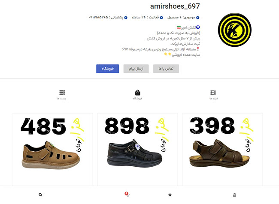This screenshot has width=279, height=204.
Task: Click the سایت عمده فروشی wholesale site line
Action: click(x=182, y=55)
